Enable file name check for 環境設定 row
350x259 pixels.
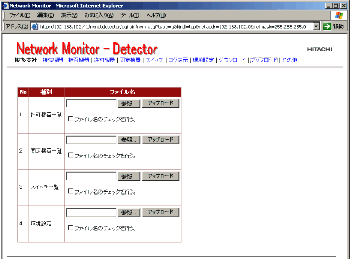coord(71,228)
